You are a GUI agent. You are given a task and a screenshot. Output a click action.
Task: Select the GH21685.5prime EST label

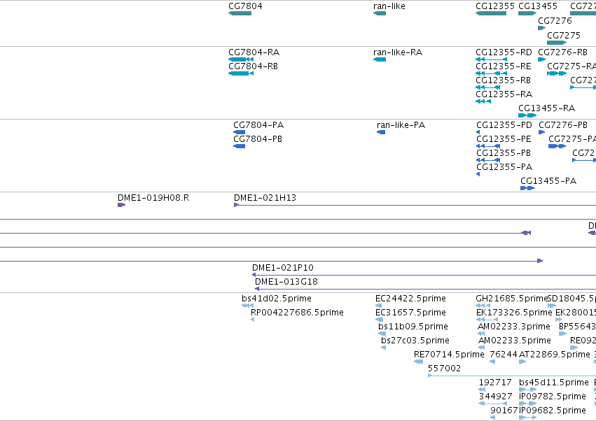tap(511, 299)
